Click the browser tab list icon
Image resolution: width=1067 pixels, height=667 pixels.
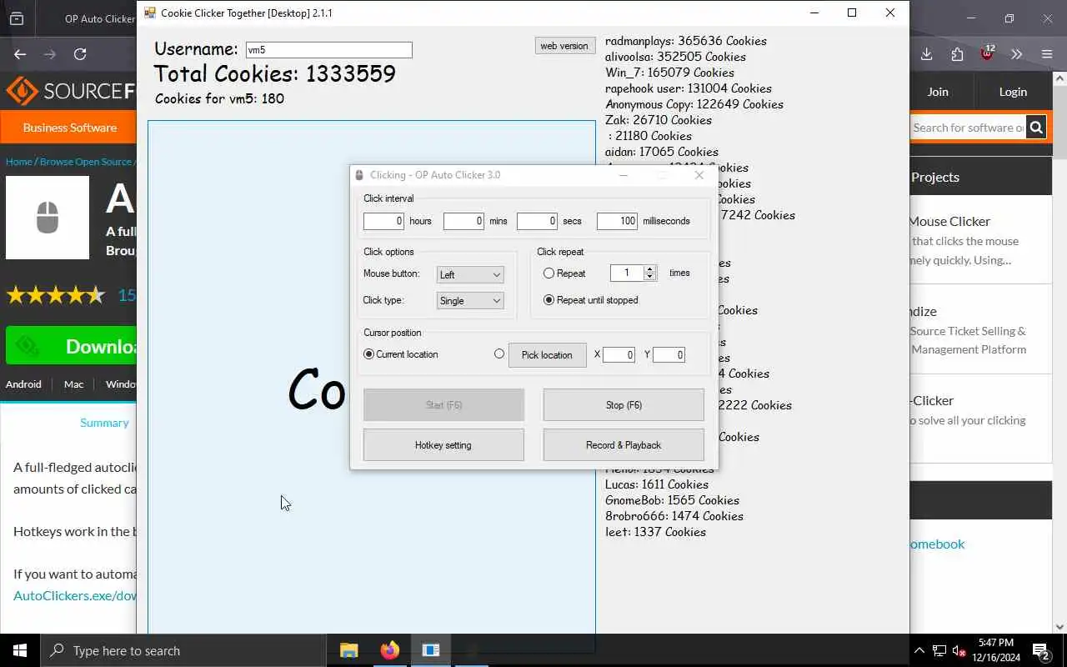[17, 18]
